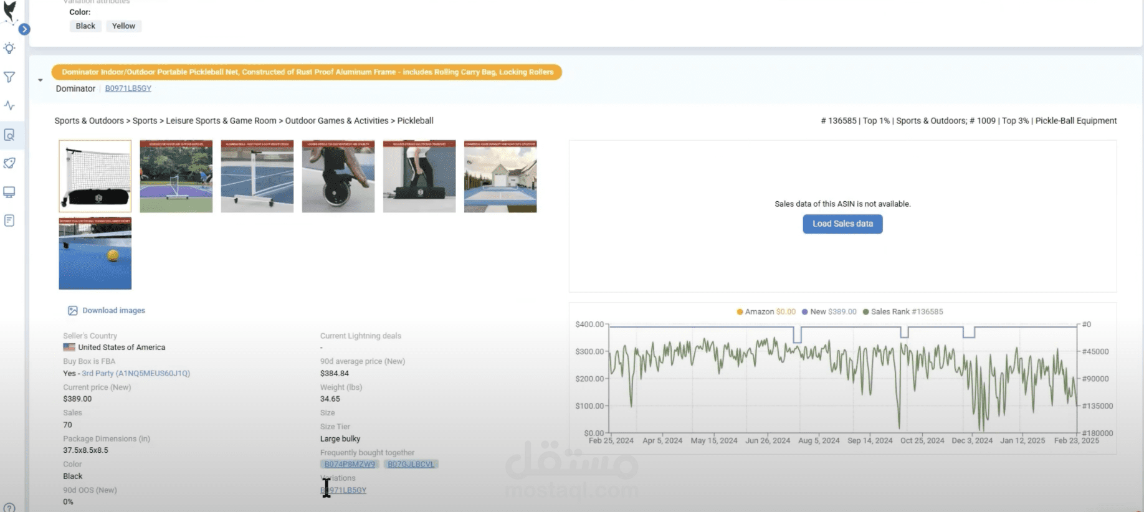
Task: Select the pulse activity icon in sidebar
Action: [9, 106]
